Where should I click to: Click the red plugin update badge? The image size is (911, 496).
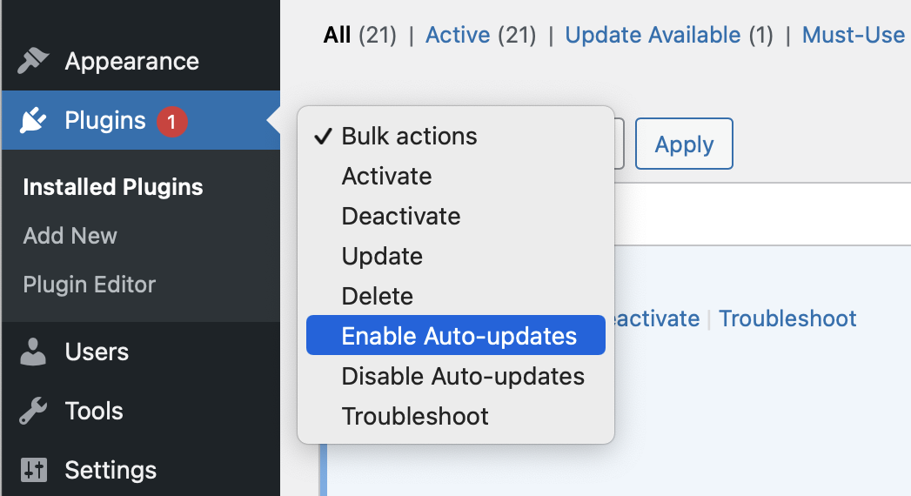(171, 122)
